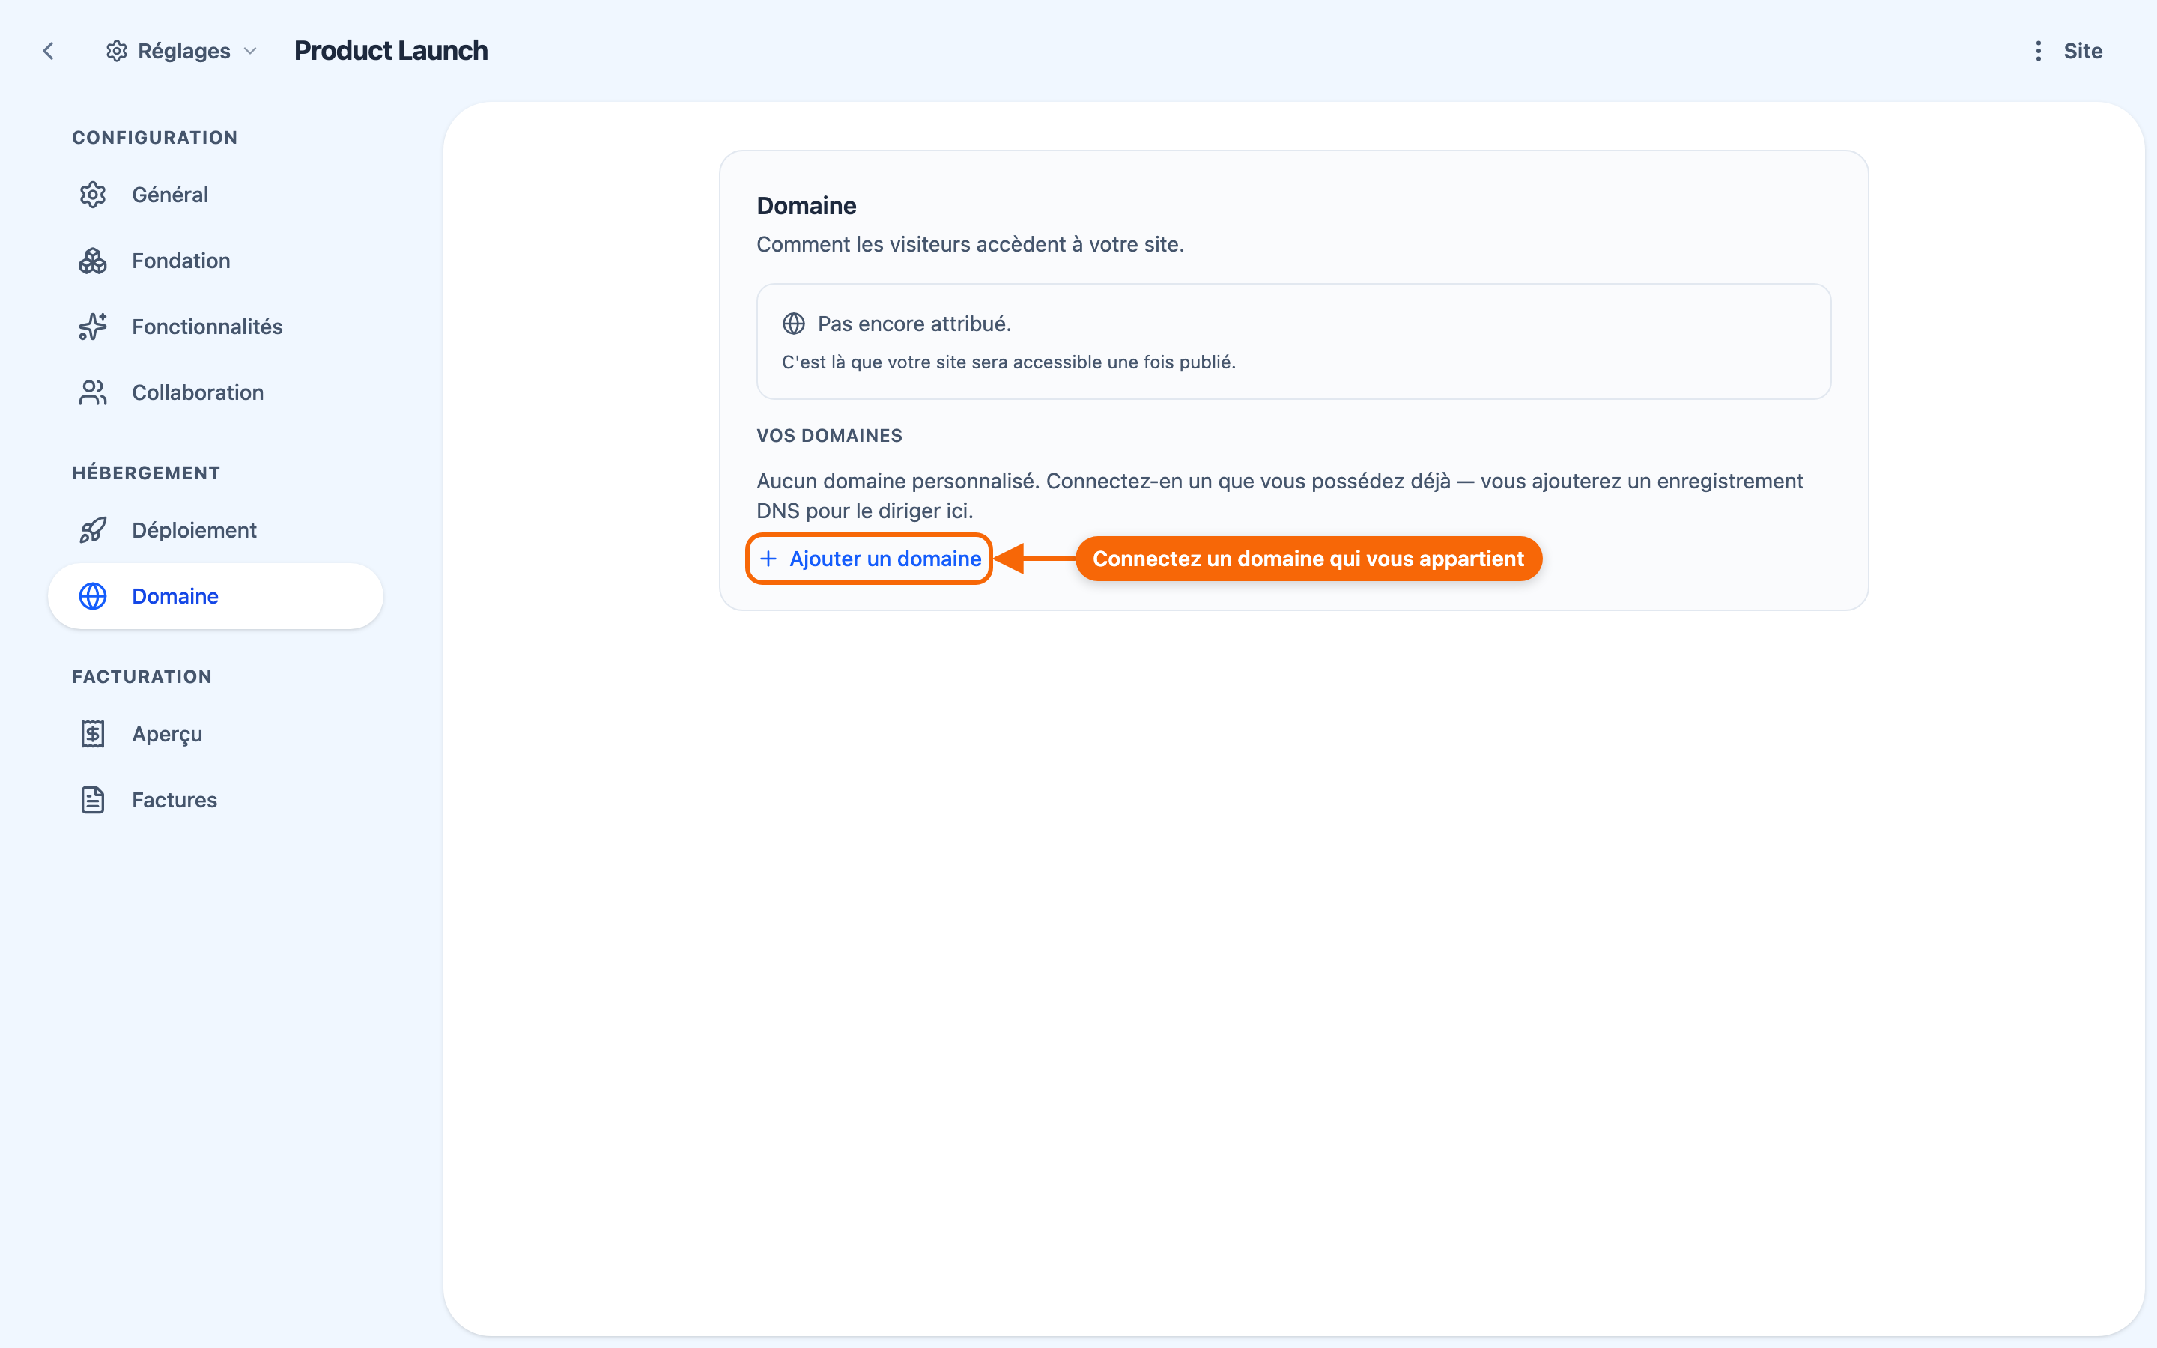The width and height of the screenshot is (2157, 1348).
Task: Click the plus icon before Ajouter un domaine
Action: pyautogui.click(x=768, y=559)
